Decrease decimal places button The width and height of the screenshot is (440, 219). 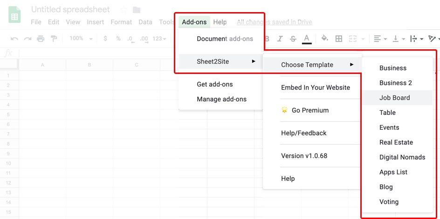click(x=131, y=39)
